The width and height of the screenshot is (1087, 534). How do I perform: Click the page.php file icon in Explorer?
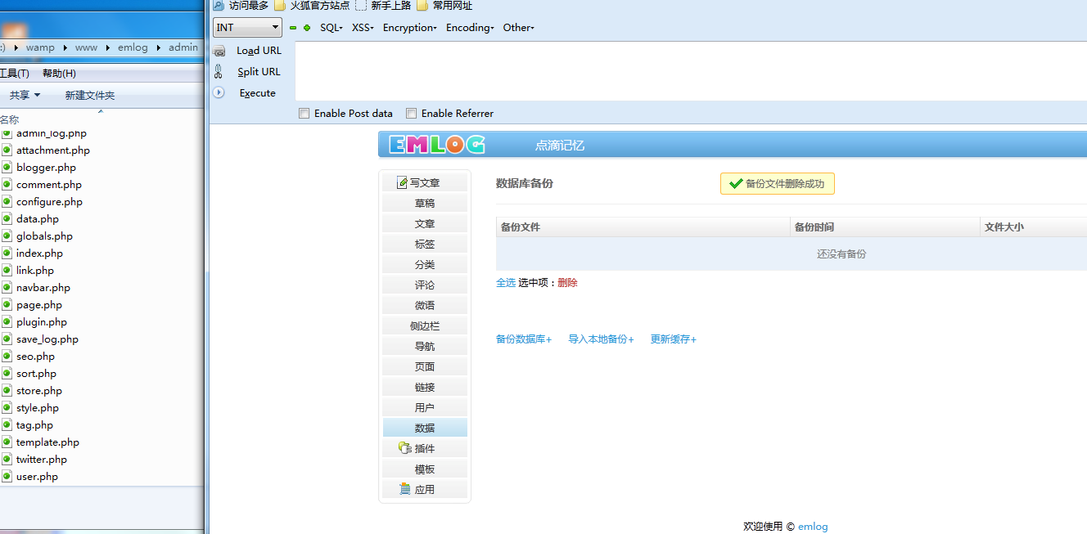tap(7, 305)
